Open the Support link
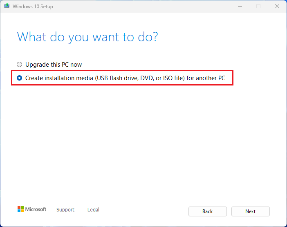 coord(65,210)
